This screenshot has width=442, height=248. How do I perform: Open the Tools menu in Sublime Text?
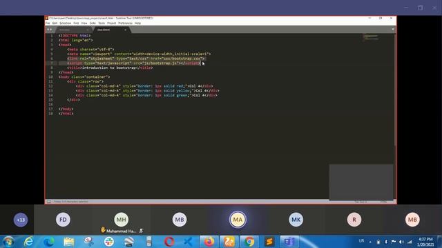[102, 23]
